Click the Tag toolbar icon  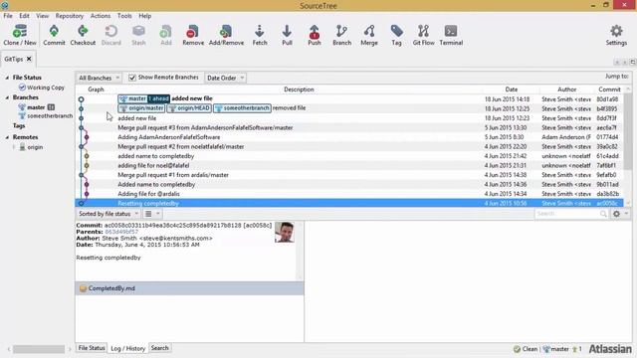coord(396,35)
